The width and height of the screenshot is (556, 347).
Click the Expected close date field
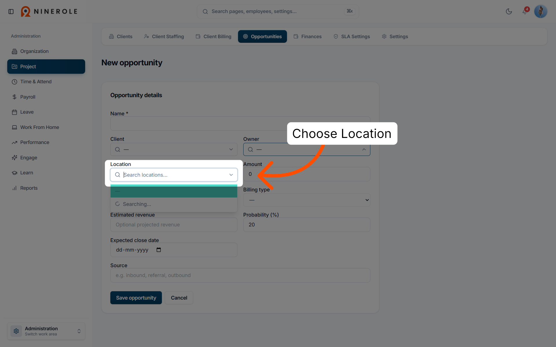[174, 250]
